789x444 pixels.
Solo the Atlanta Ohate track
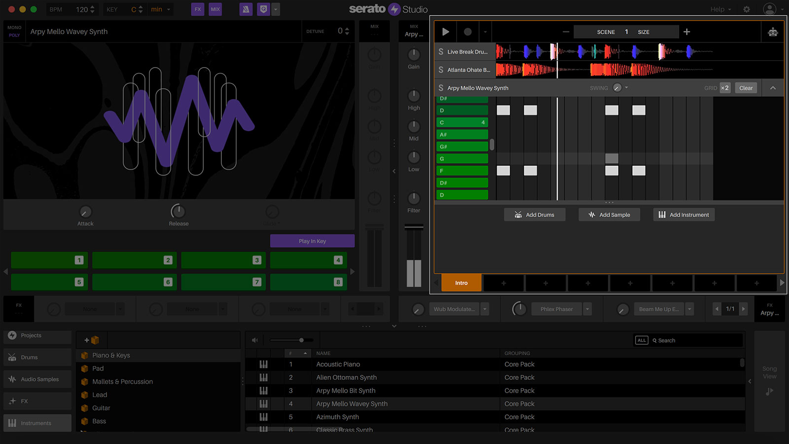coord(441,70)
